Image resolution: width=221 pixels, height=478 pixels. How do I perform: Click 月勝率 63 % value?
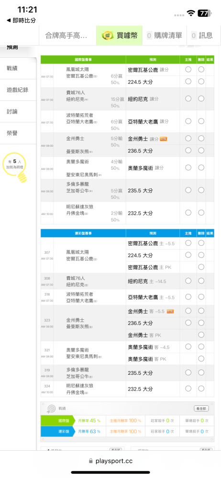click(x=89, y=431)
